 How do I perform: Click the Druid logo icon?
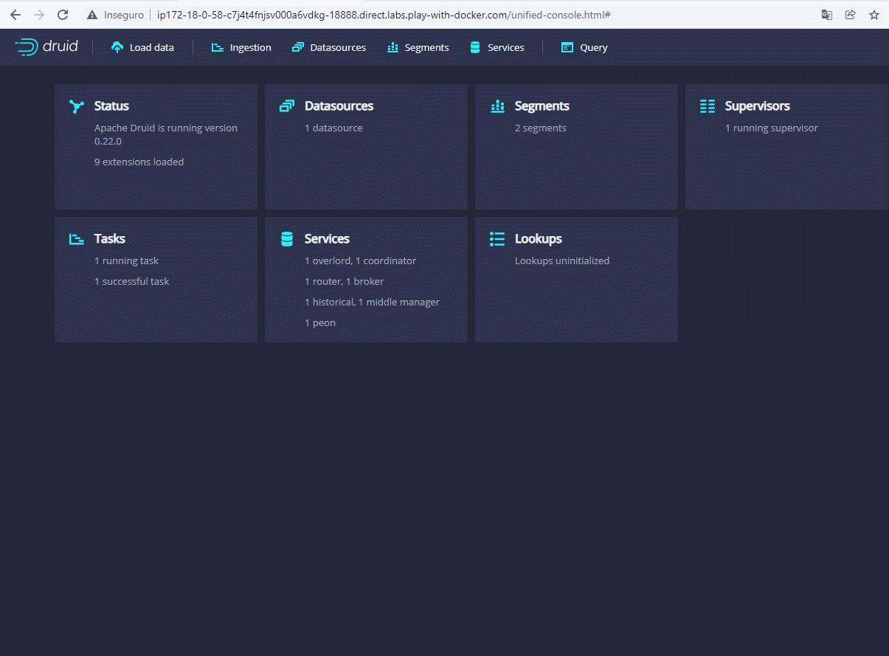click(x=28, y=46)
